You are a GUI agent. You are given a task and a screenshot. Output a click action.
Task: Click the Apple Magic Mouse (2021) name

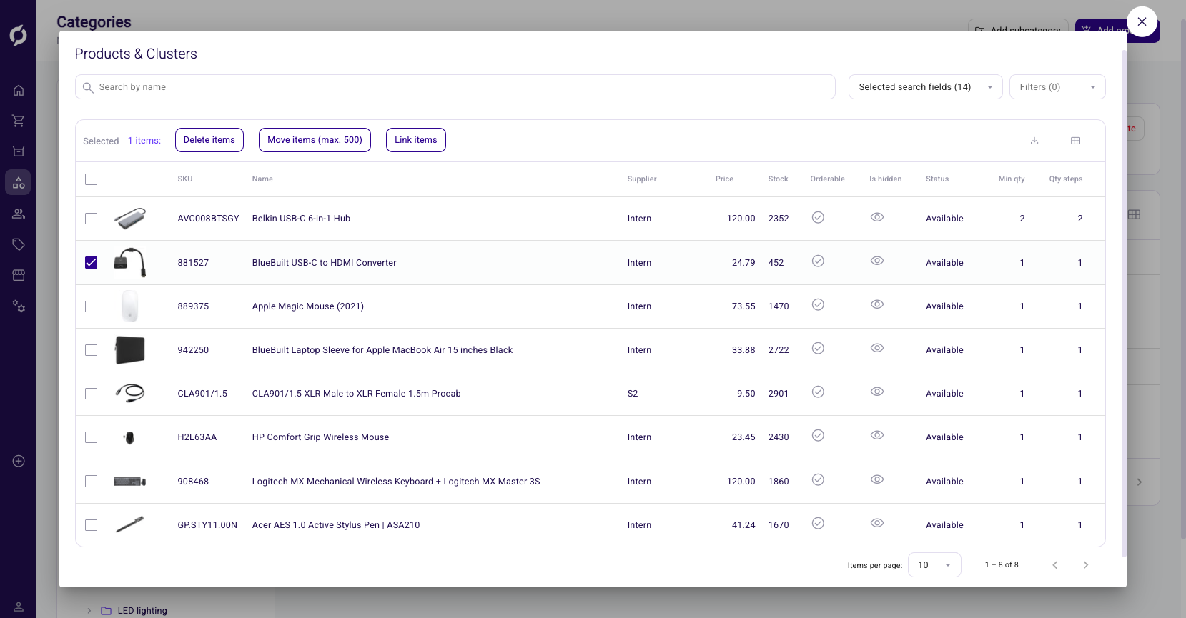click(x=308, y=306)
